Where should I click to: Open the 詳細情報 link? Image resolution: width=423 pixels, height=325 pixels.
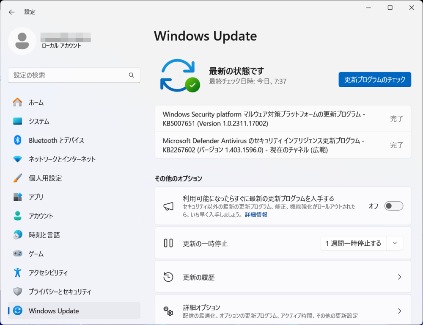click(255, 214)
